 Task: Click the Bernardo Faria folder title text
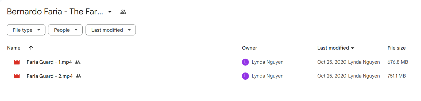55,12
